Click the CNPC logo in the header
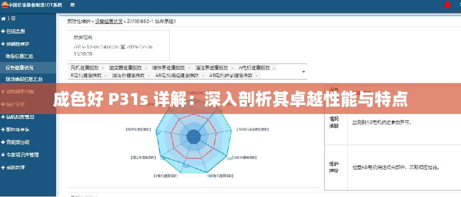Screen dimensions: 461x197 [5, 5]
